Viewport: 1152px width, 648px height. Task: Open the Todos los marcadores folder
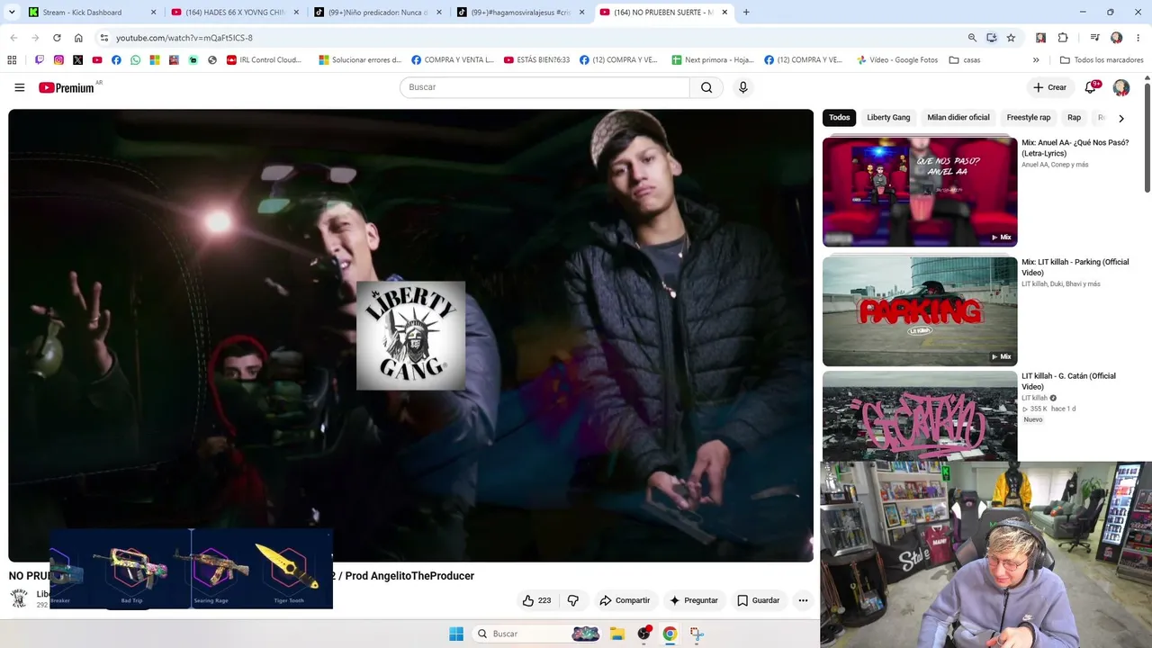coord(1102,60)
